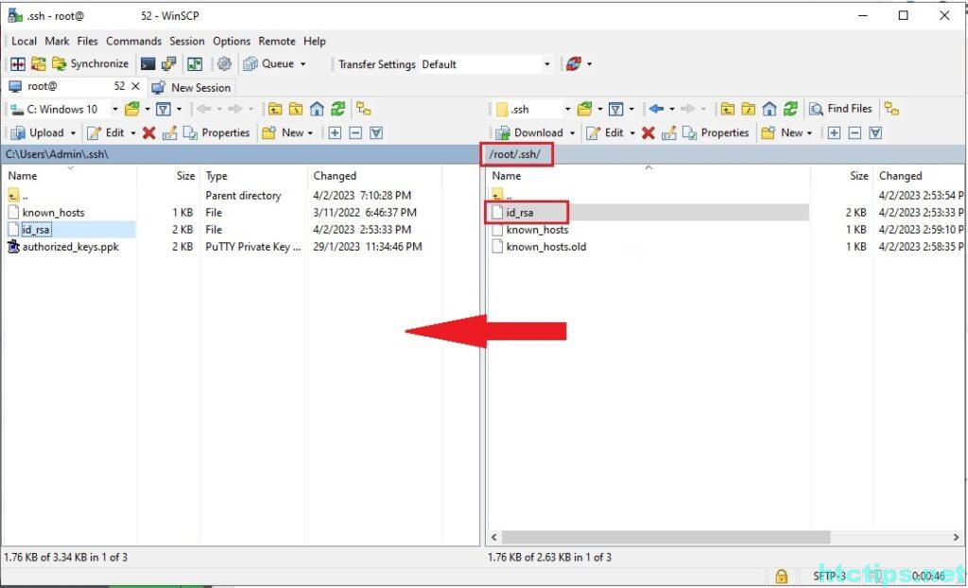Delete selected local file with red X
This screenshot has width=968, height=588.
pos(148,132)
